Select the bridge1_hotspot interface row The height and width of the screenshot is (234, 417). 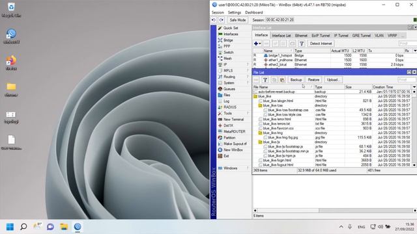click(334, 55)
